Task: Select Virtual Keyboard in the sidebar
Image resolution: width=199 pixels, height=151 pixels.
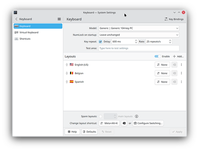Action: (x=29, y=32)
